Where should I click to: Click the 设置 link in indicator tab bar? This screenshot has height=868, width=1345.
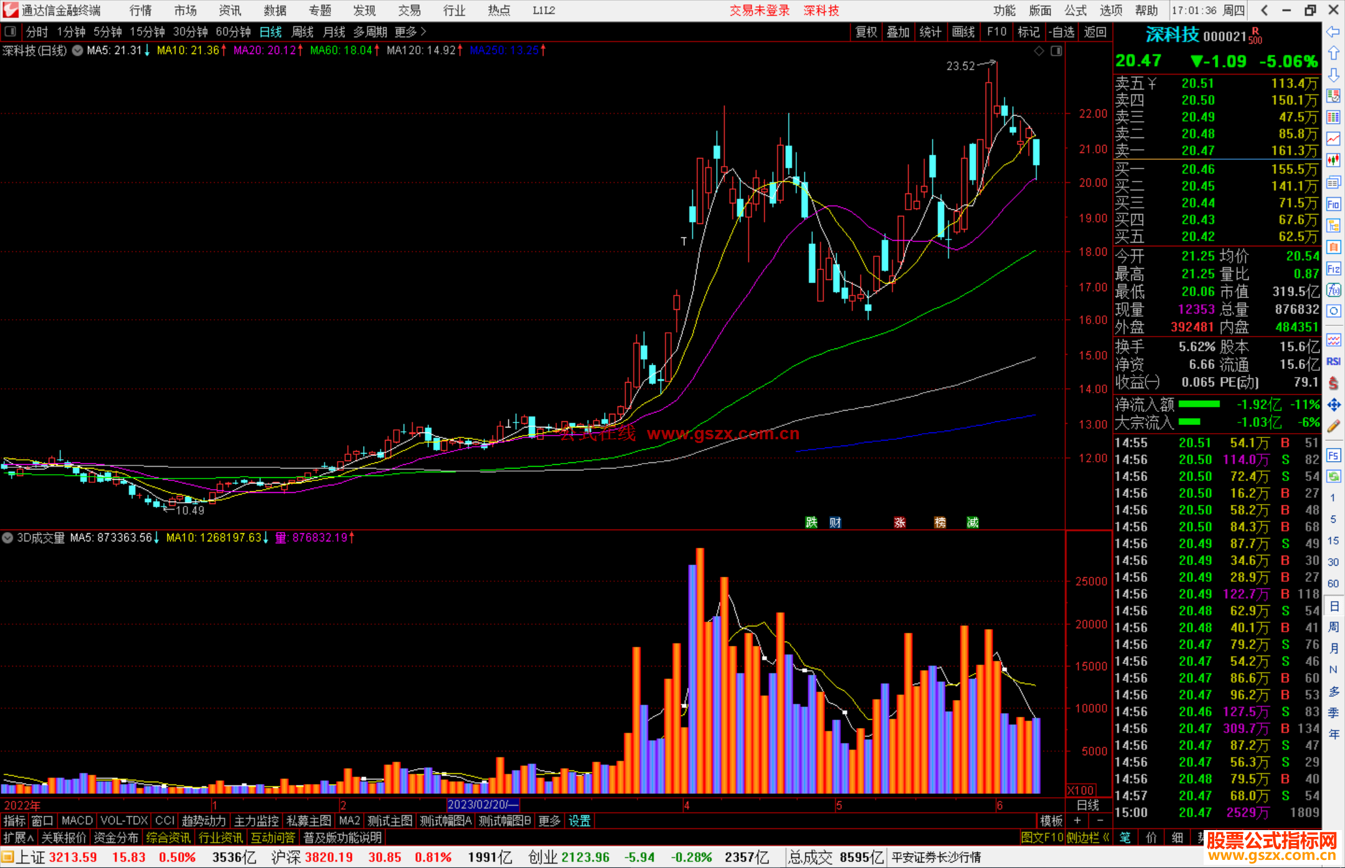(579, 821)
